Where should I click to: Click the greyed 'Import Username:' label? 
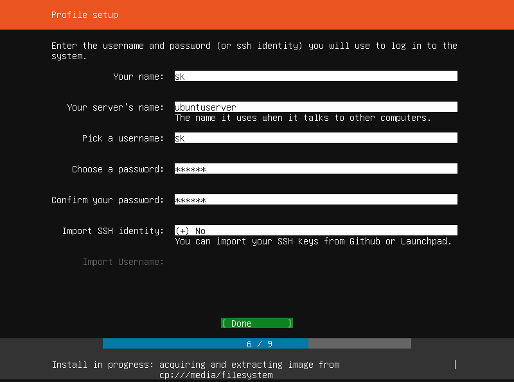click(x=123, y=262)
